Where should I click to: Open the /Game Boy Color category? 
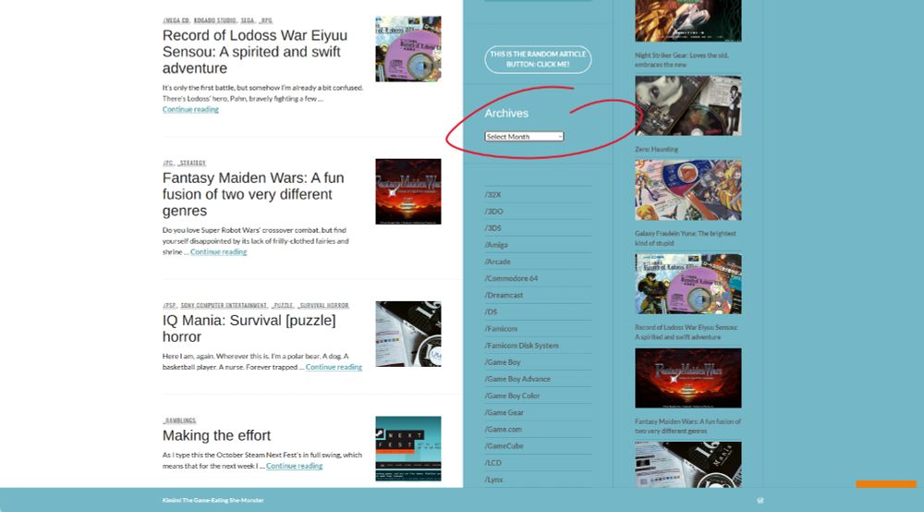point(512,396)
